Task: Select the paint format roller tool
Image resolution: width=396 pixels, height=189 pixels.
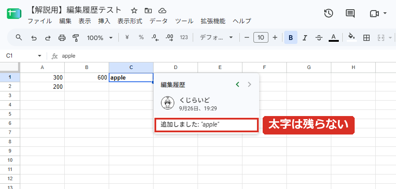Action: tap(76, 38)
